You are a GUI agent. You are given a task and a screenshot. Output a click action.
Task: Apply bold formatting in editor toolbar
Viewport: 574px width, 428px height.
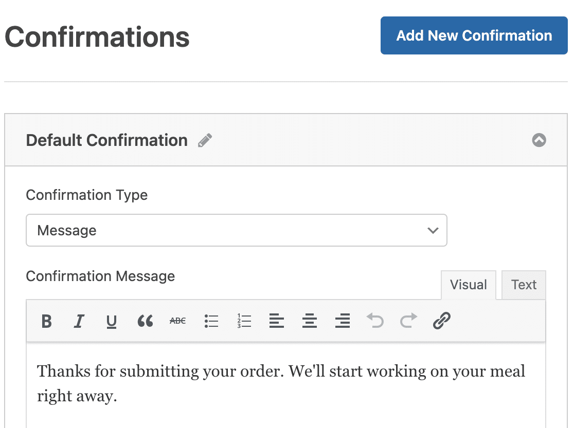pyautogui.click(x=46, y=321)
